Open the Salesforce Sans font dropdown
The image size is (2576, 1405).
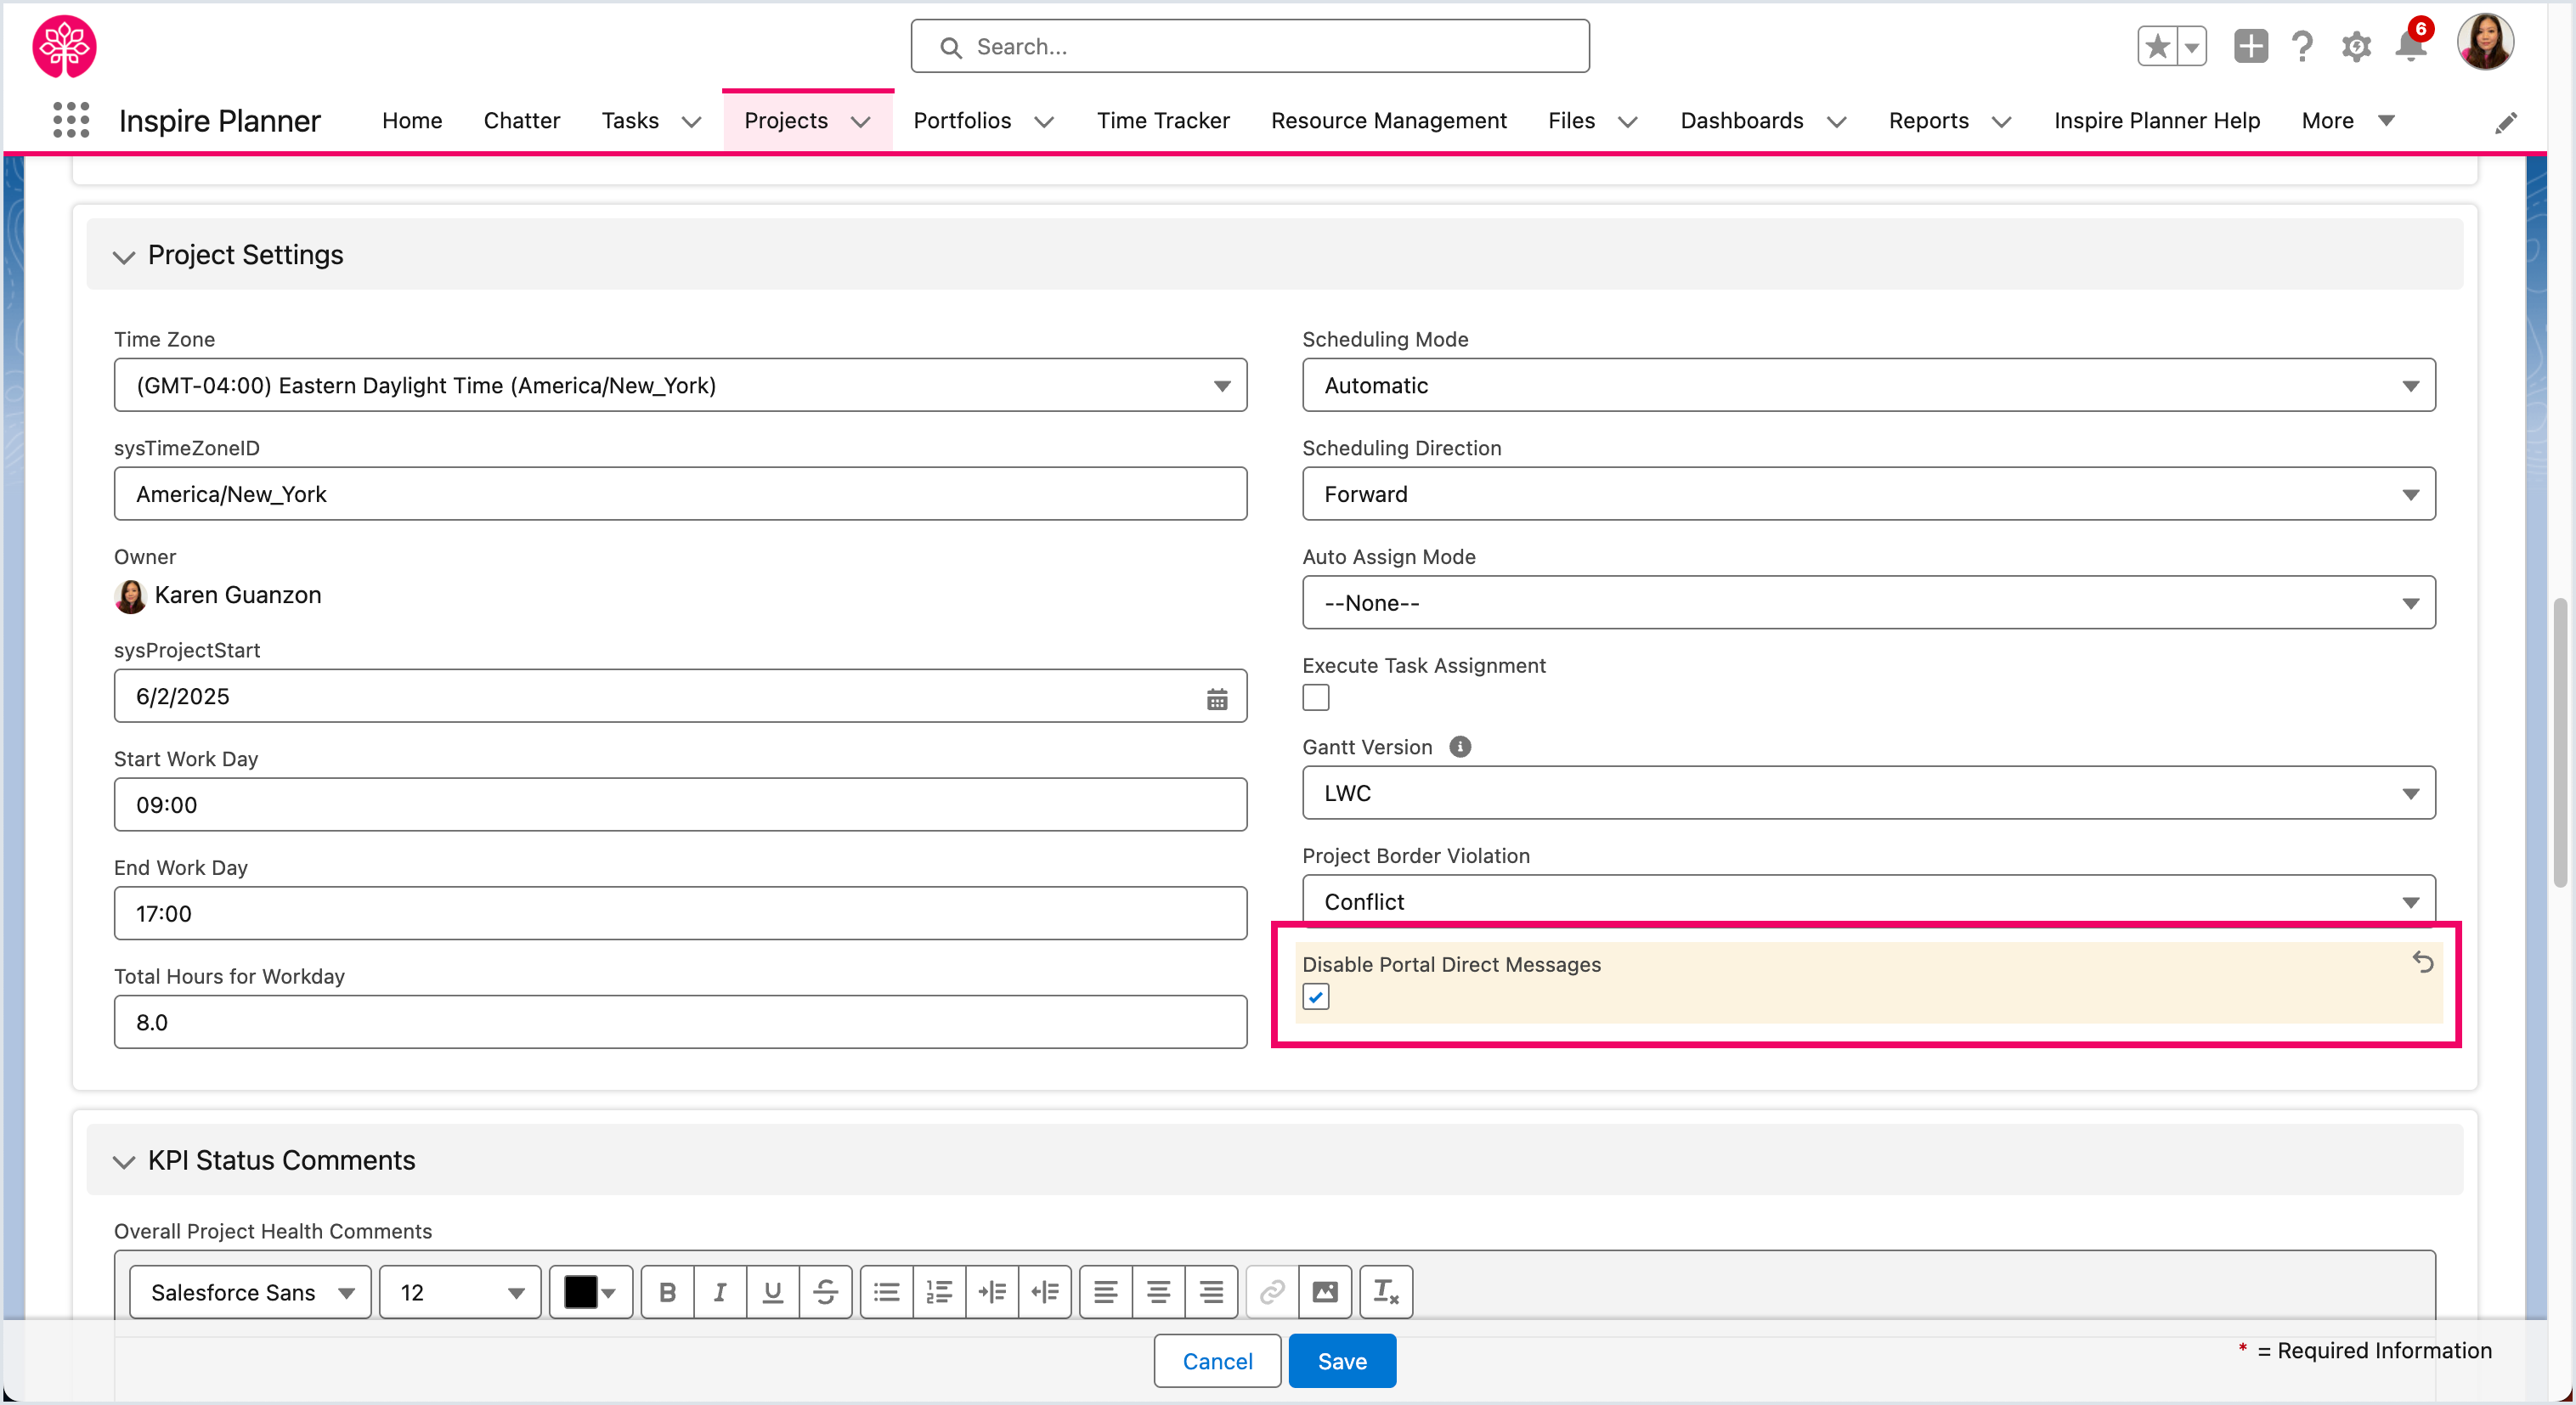[x=250, y=1292]
